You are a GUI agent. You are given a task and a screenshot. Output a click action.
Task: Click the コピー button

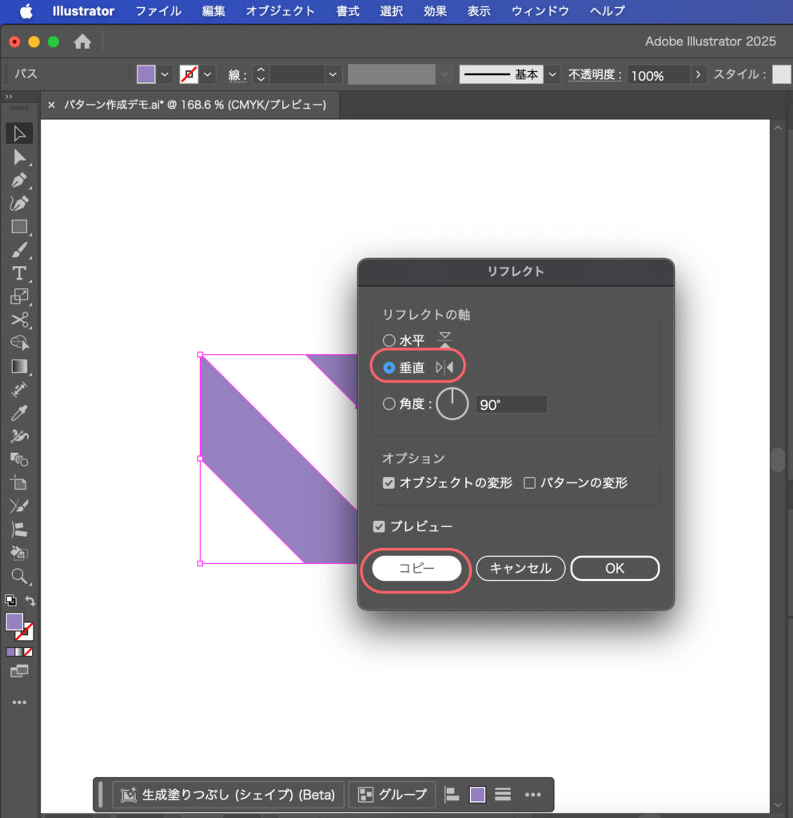click(x=416, y=569)
